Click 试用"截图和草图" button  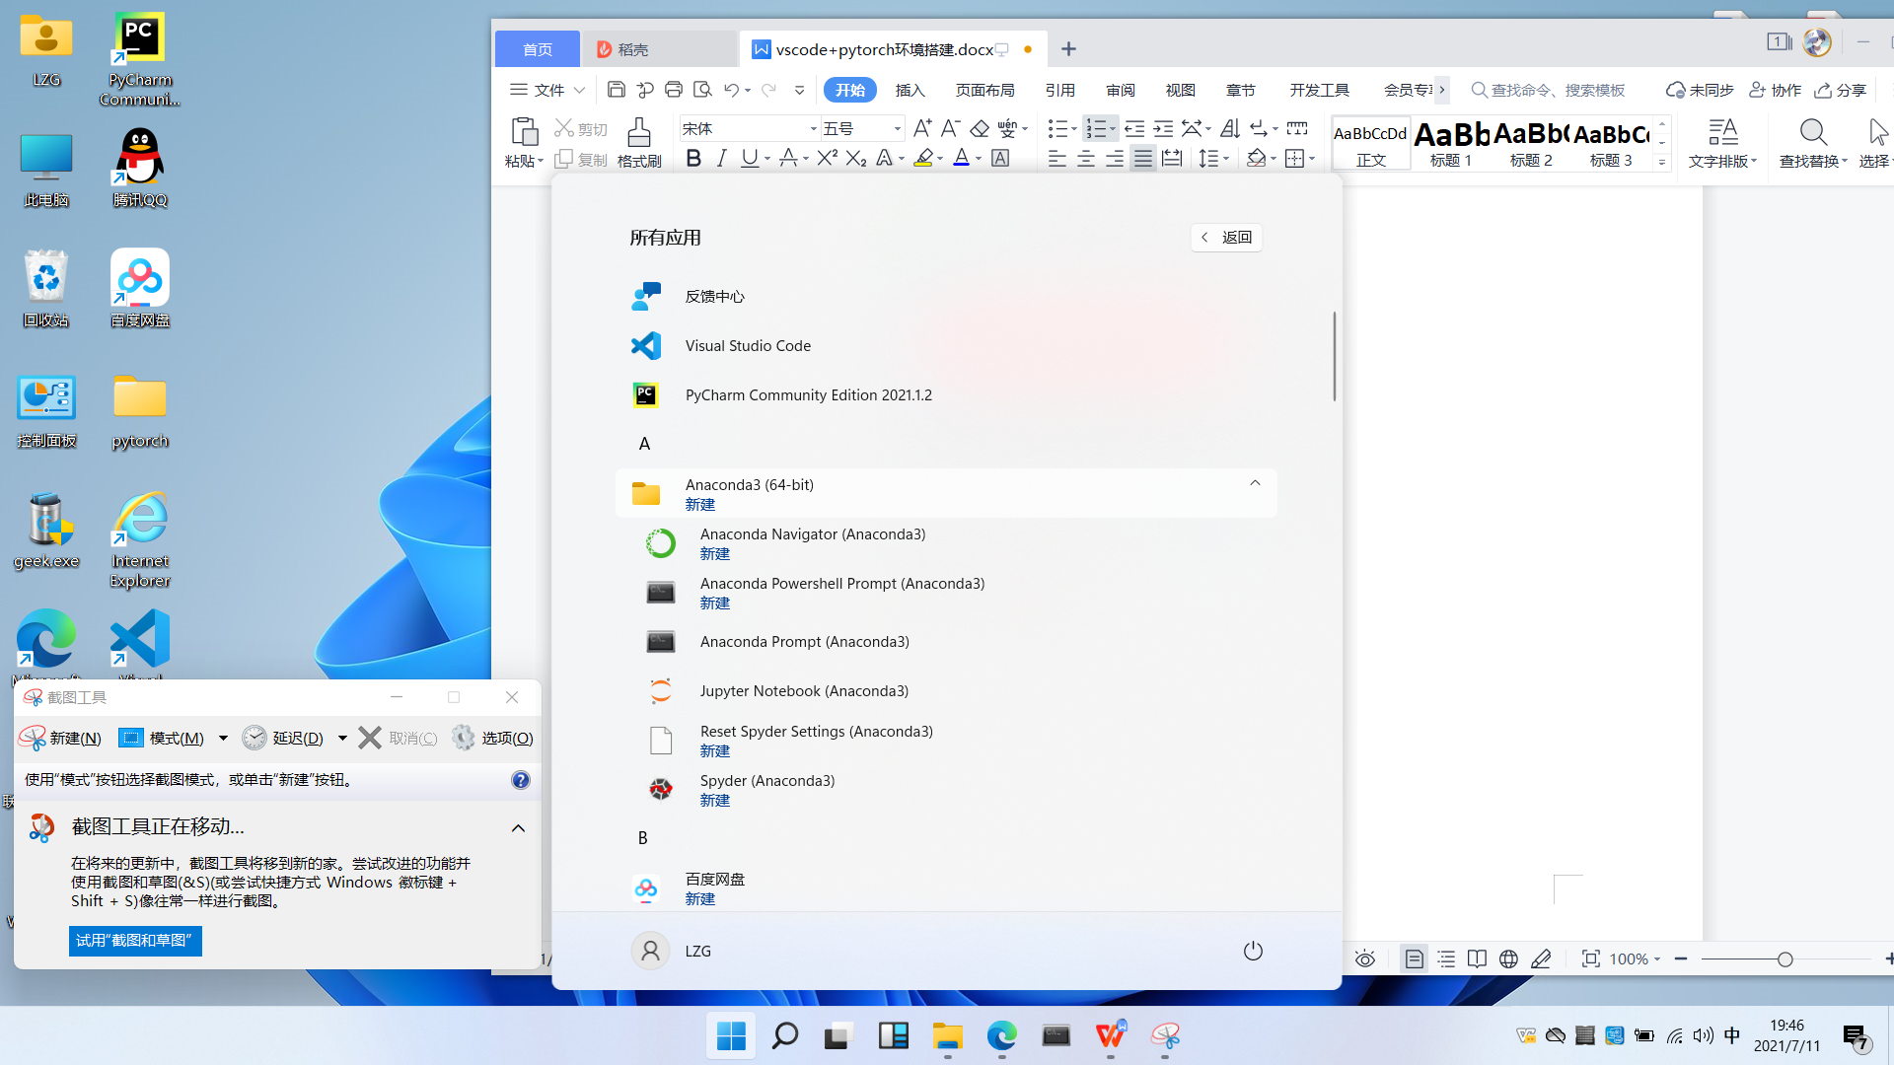[135, 941]
